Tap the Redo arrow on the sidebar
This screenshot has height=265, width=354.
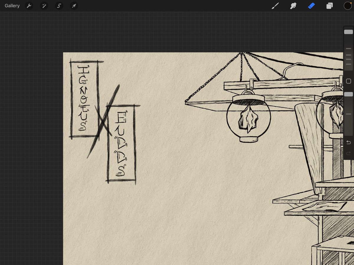[348, 153]
